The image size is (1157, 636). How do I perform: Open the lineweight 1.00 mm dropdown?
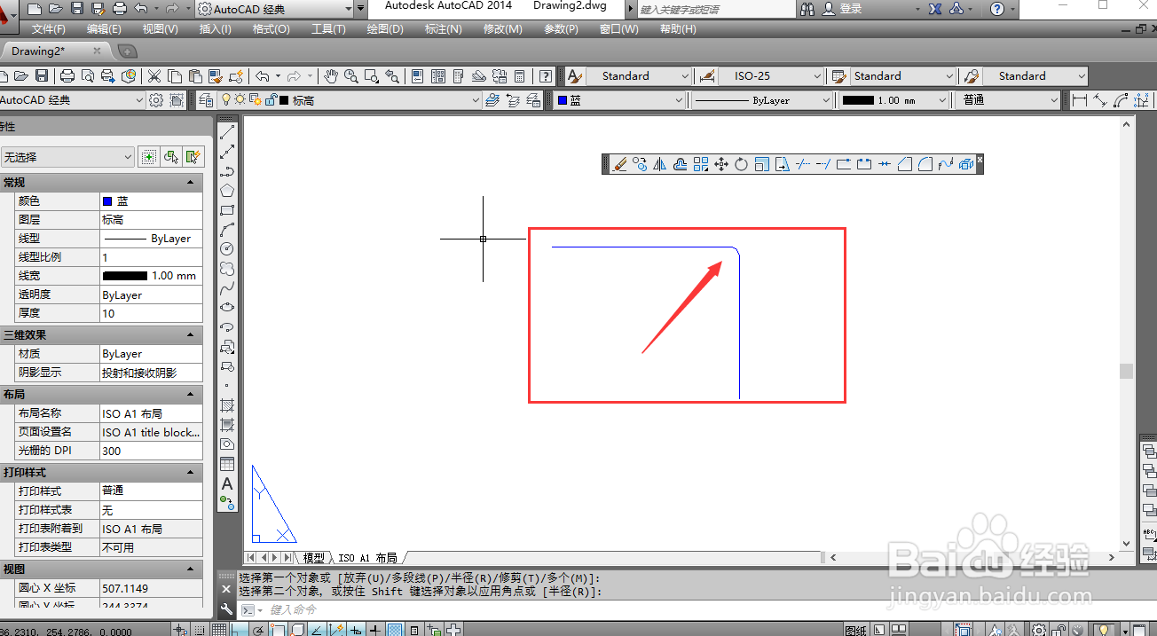click(x=894, y=100)
